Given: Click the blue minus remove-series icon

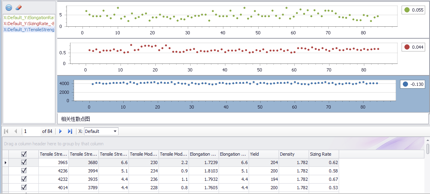Looking at the screenshot, I should pos(9,7).
